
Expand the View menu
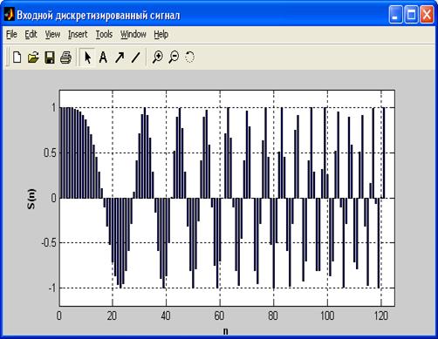(x=52, y=34)
